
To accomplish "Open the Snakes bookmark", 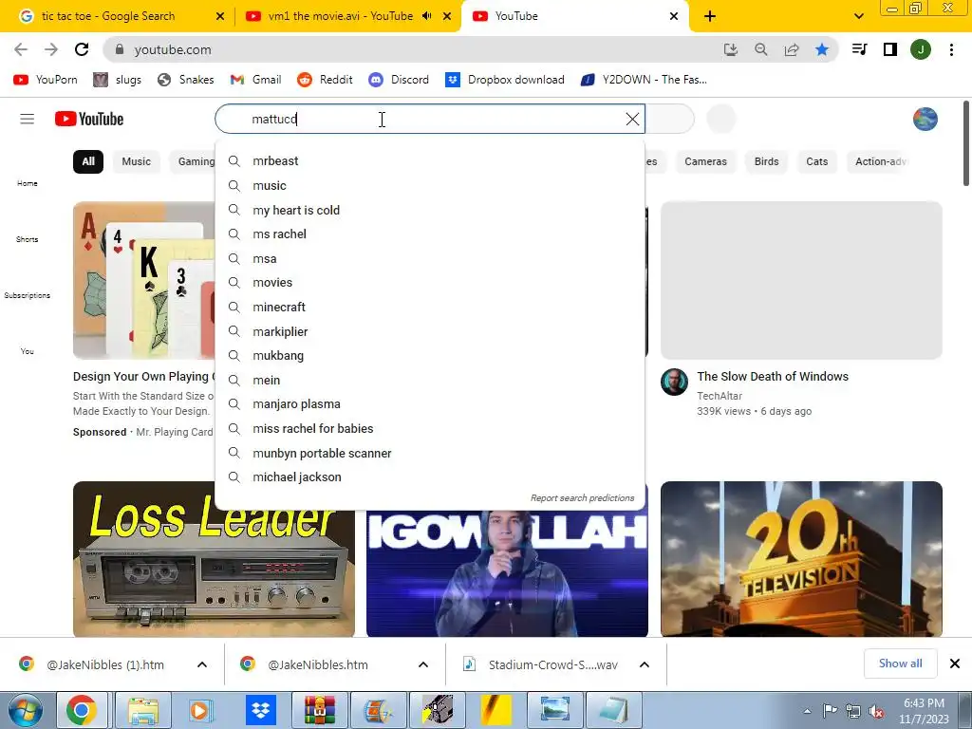I will [x=185, y=80].
